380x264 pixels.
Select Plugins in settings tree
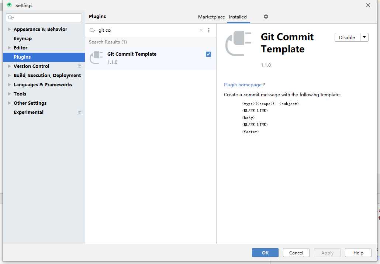[x=44, y=57]
